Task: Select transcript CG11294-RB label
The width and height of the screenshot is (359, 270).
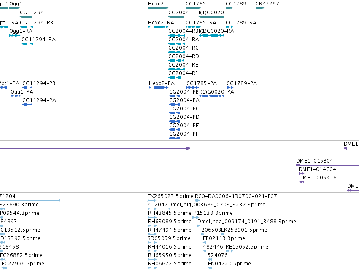Action: (x=36, y=23)
